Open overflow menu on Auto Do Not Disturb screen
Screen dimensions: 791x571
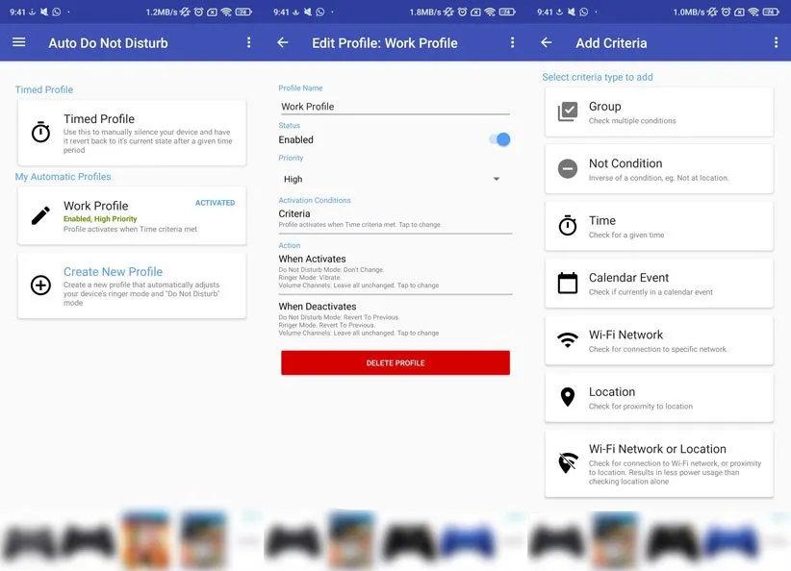tap(248, 42)
